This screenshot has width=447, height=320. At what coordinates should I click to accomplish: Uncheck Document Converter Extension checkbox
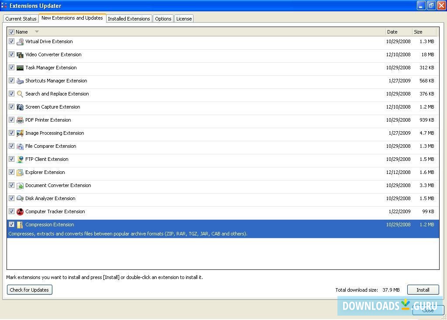[11, 185]
